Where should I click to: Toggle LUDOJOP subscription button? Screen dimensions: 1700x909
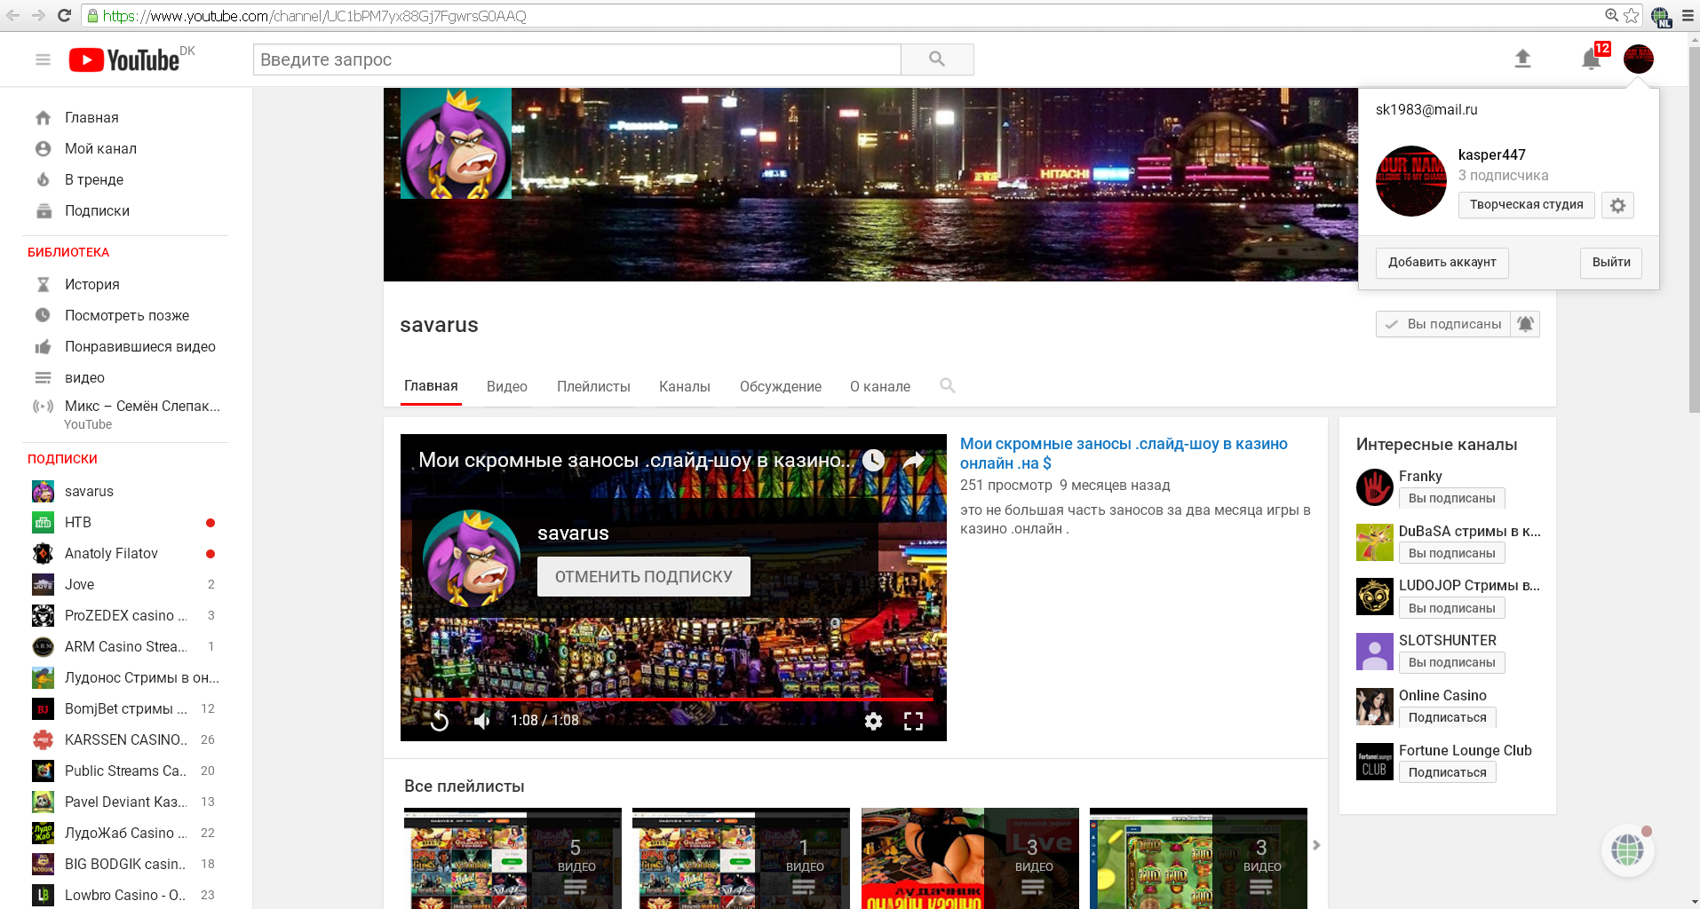click(1452, 608)
